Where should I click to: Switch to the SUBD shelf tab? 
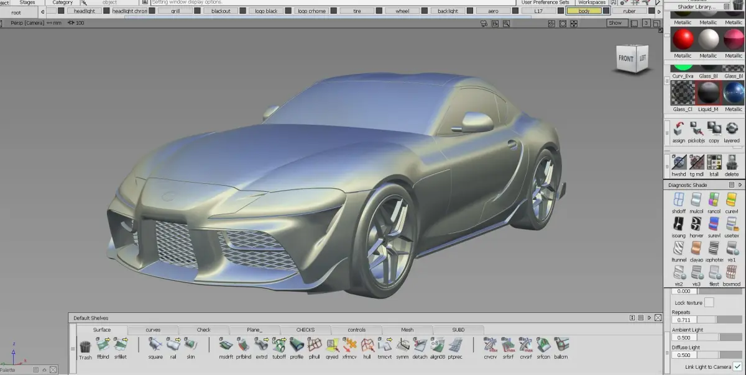(x=458, y=330)
